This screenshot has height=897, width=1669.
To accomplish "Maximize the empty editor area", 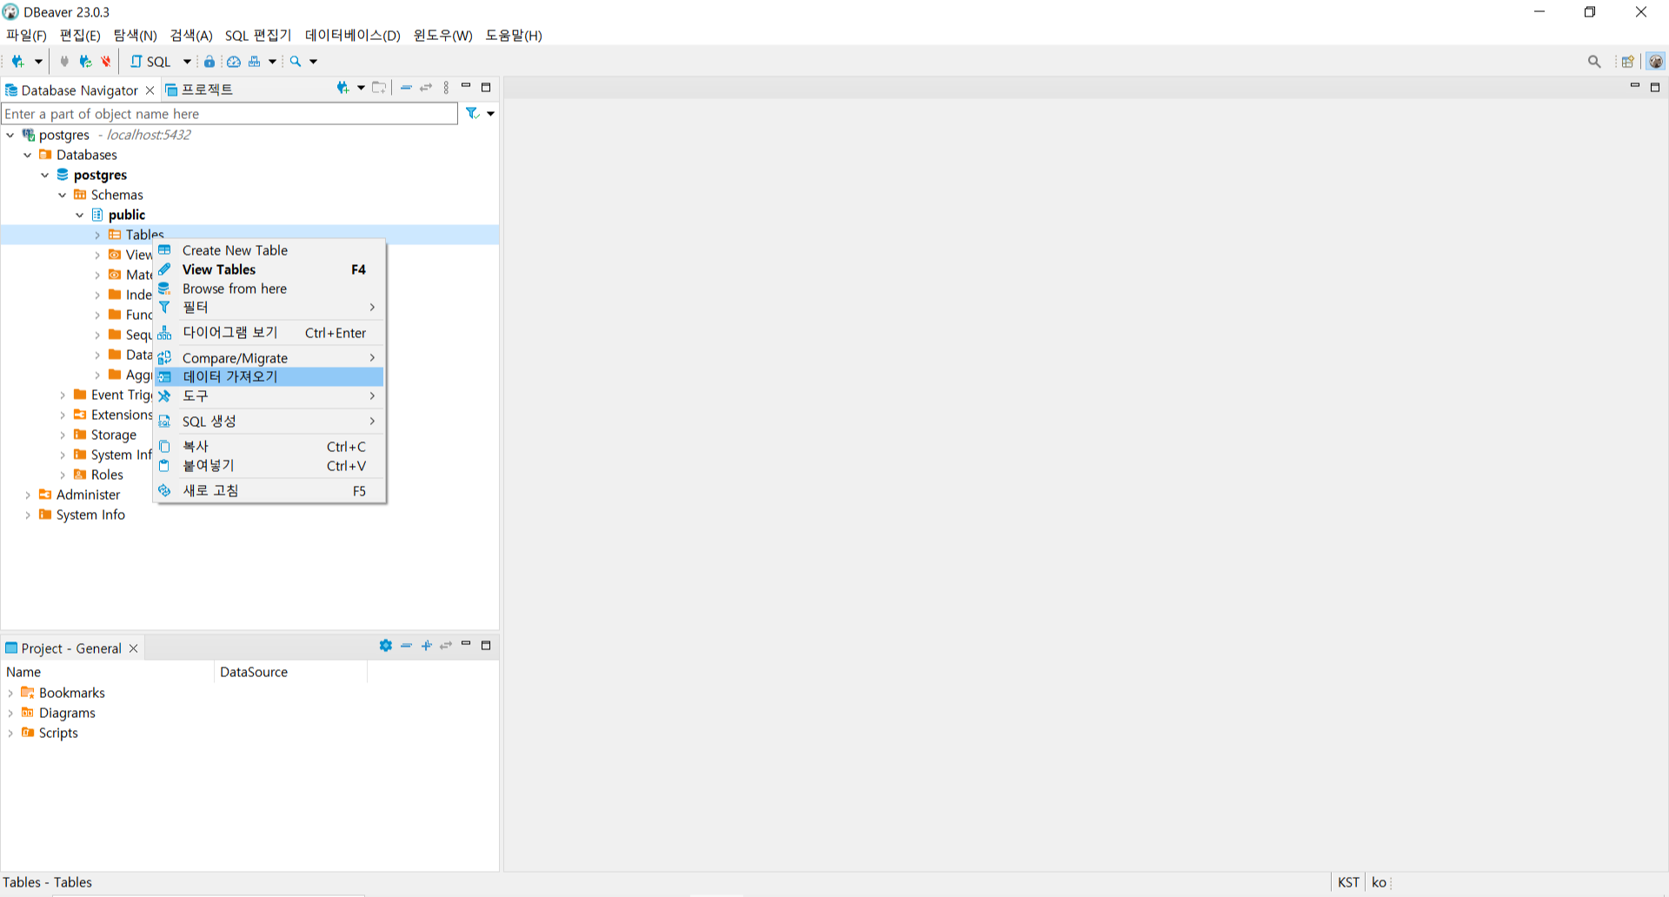I will click(1655, 88).
